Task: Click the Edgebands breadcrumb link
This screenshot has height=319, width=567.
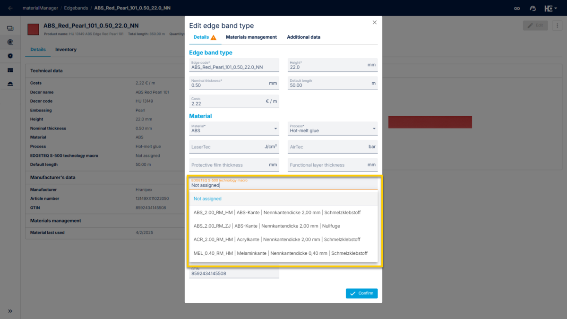Action: 77,8
